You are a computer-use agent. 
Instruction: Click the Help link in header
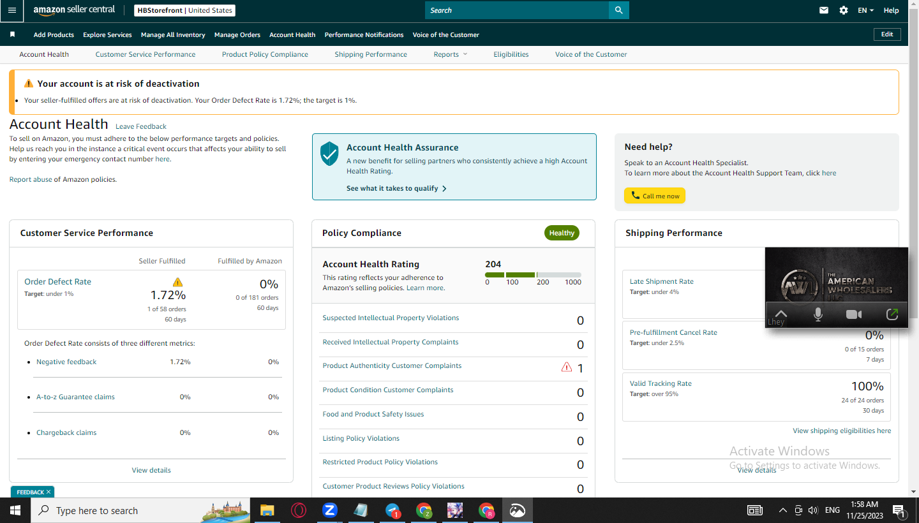[x=891, y=10]
